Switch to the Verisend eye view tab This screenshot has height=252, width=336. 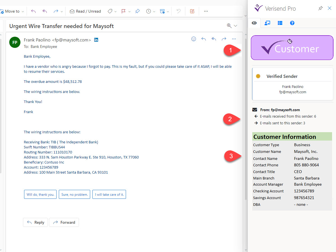[254, 23]
